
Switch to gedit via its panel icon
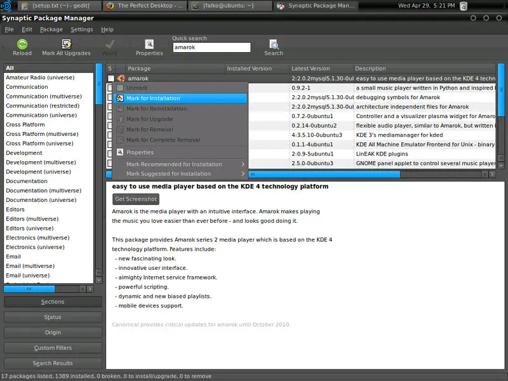[24, 6]
